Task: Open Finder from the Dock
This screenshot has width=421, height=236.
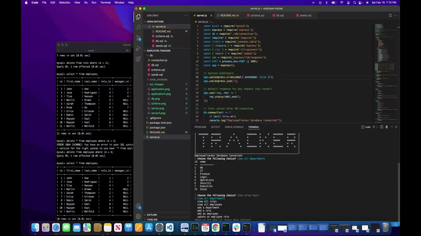Action: tap(35, 227)
